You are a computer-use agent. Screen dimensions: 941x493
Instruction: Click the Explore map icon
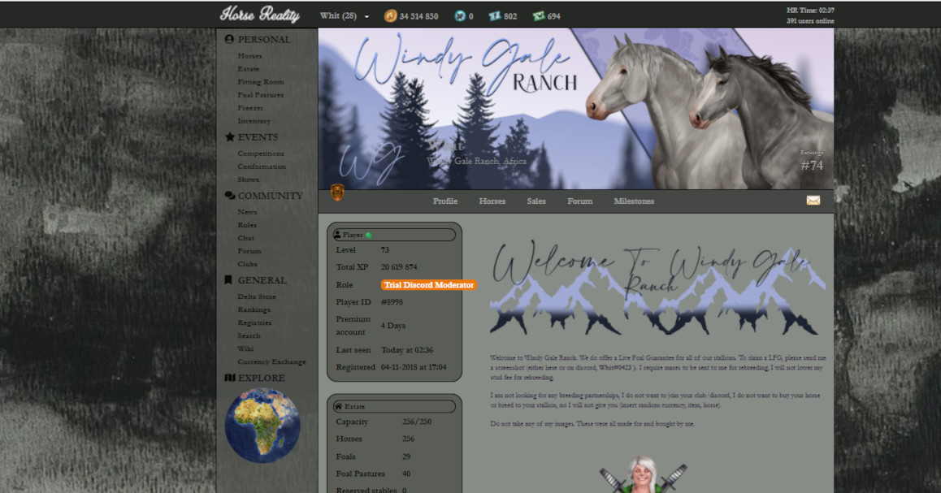coord(229,378)
